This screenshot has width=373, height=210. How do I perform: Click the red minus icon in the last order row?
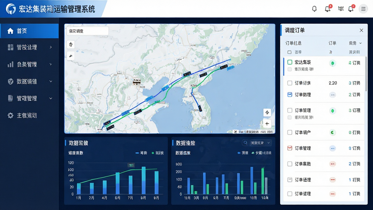(x=333, y=194)
